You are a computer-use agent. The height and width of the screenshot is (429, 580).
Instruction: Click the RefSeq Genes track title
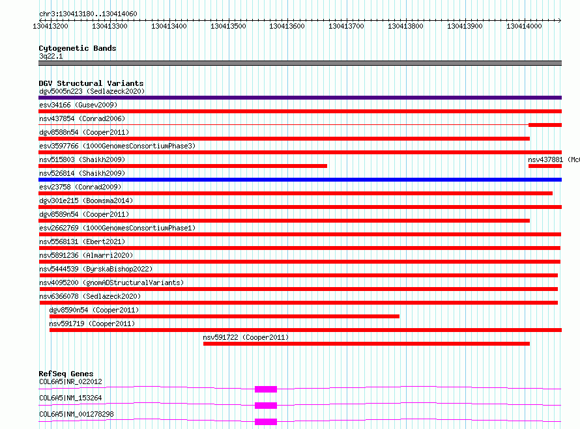point(66,374)
